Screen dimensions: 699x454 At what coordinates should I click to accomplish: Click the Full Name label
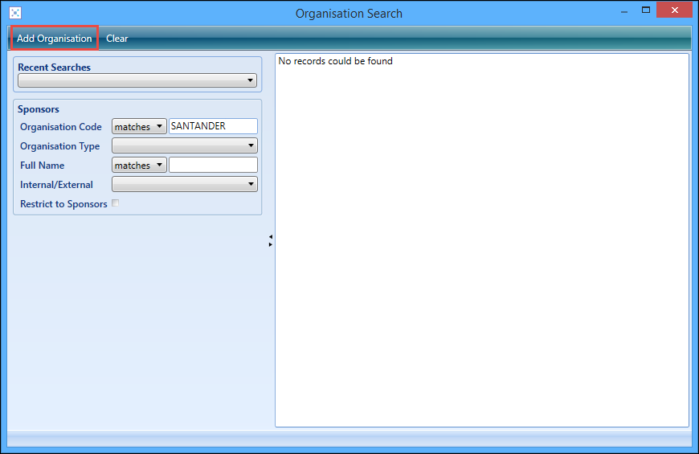point(42,166)
